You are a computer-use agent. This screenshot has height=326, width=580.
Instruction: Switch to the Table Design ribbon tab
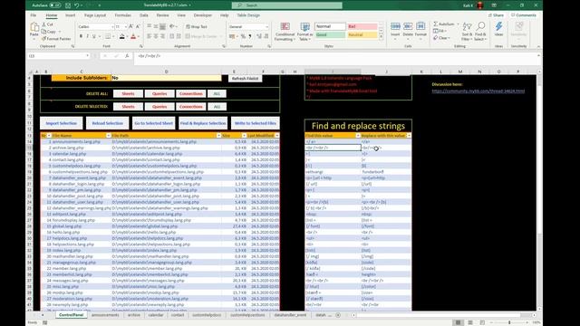248,15
